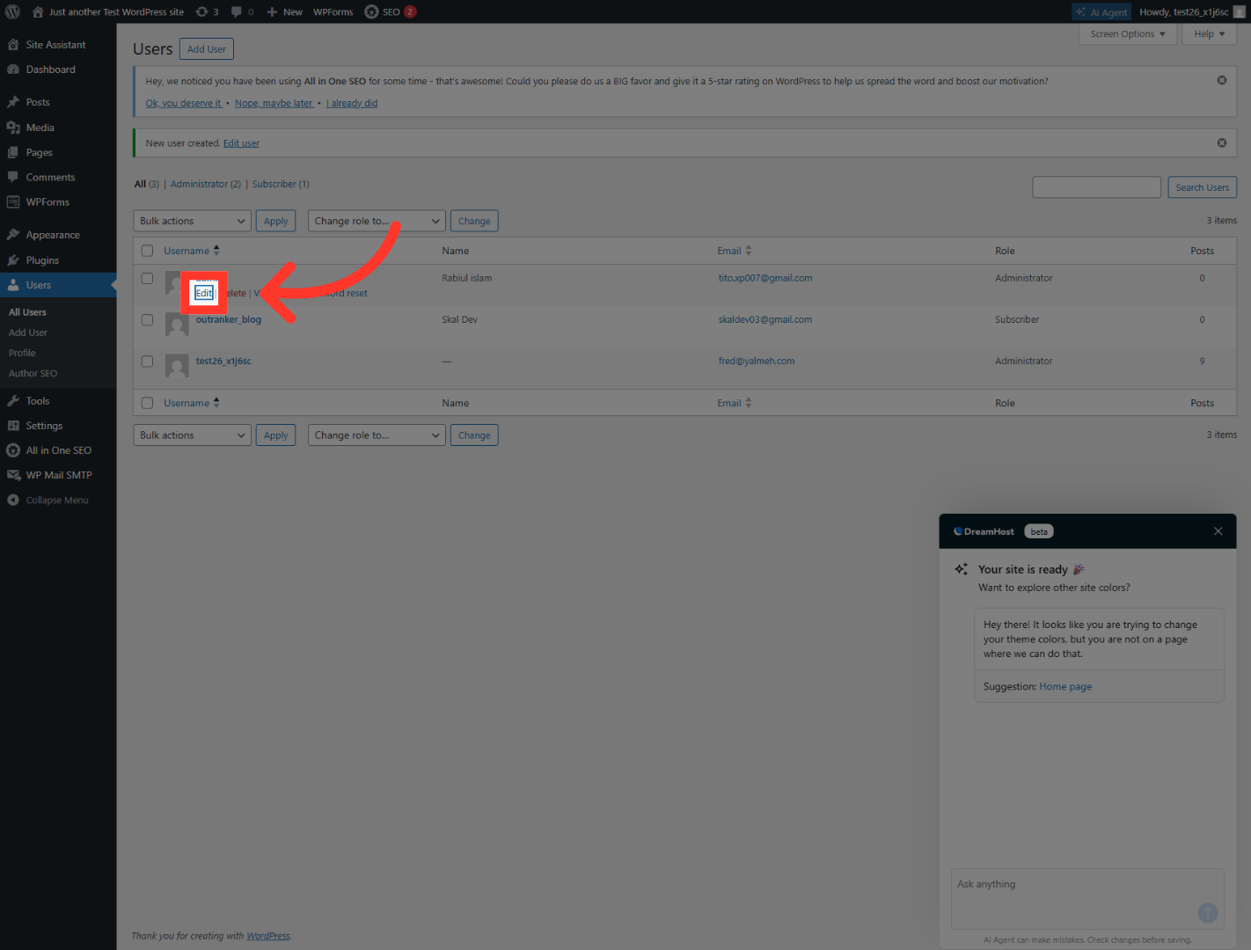Viewport: 1251px width, 950px height.
Task: Open the Add User submenu item
Action: (28, 332)
